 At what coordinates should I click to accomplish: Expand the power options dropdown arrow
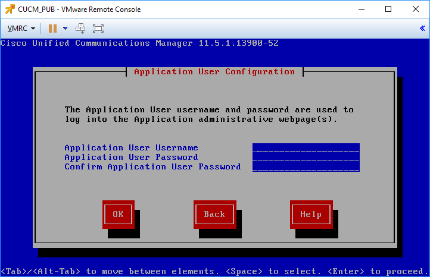pos(65,29)
